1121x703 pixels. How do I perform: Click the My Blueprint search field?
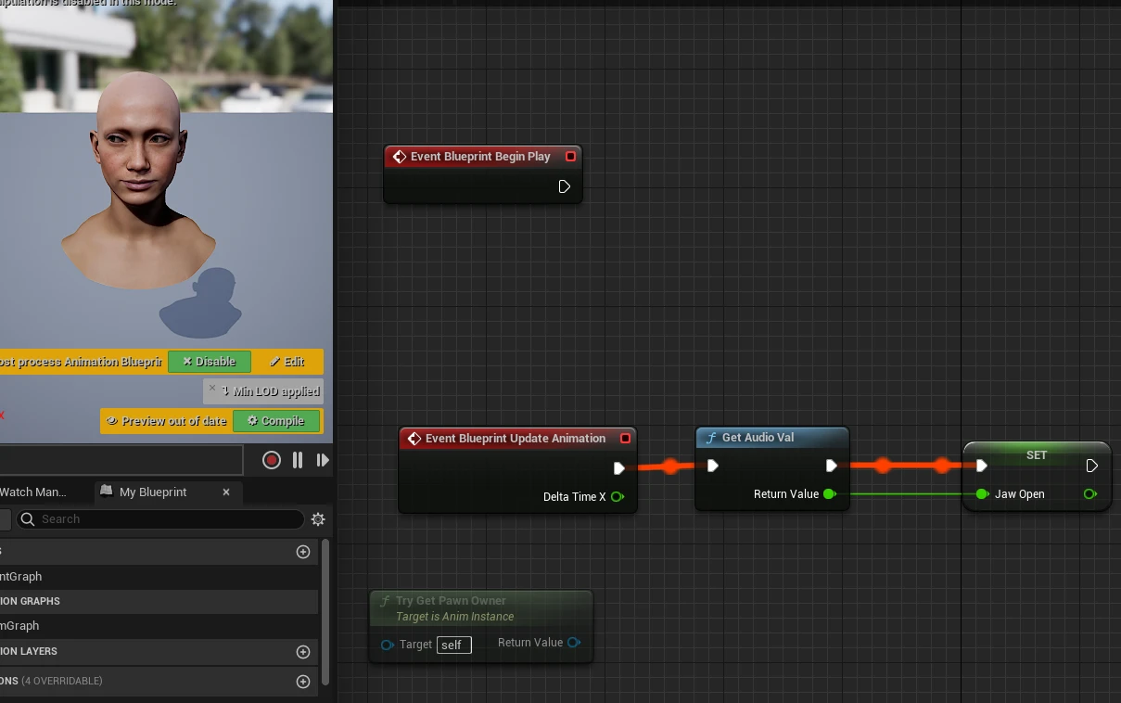(159, 519)
